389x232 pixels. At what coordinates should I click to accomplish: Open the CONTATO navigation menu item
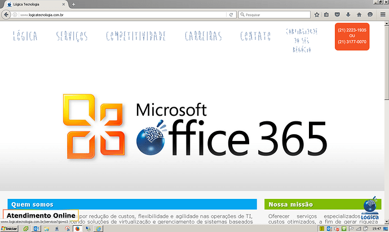tap(255, 36)
